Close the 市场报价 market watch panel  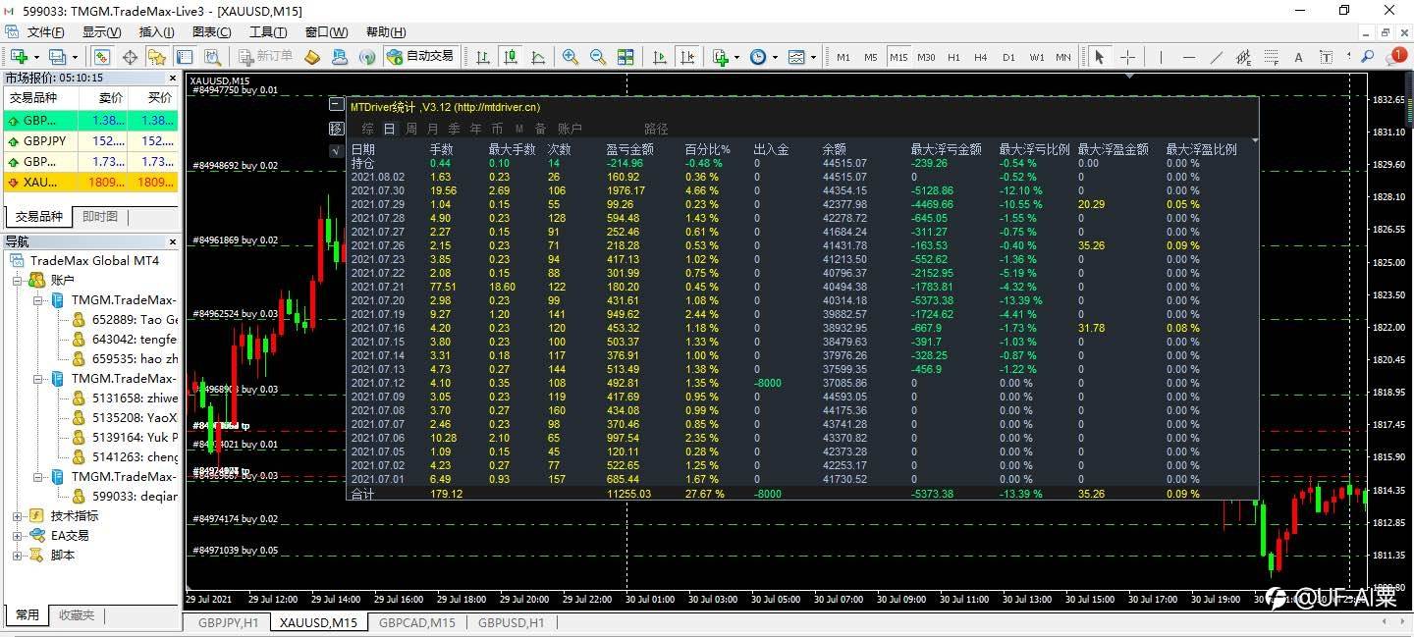[x=173, y=78]
